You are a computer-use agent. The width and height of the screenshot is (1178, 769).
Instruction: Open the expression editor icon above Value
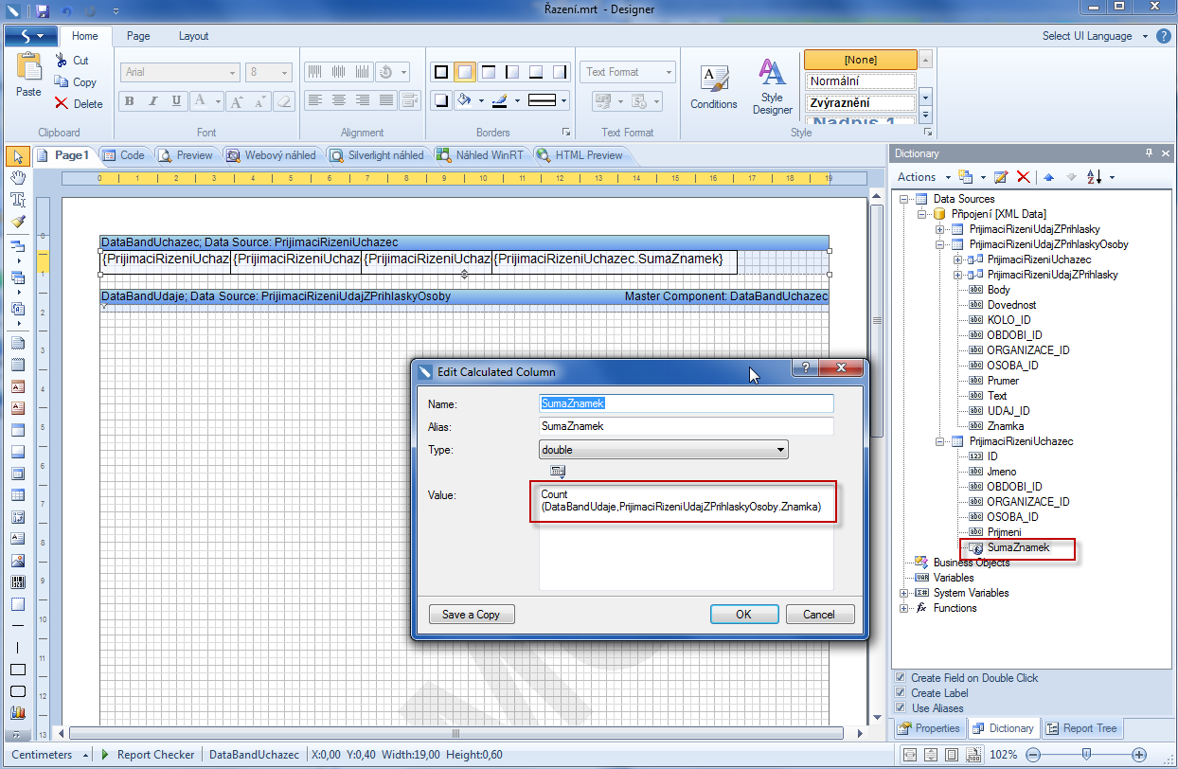click(558, 471)
